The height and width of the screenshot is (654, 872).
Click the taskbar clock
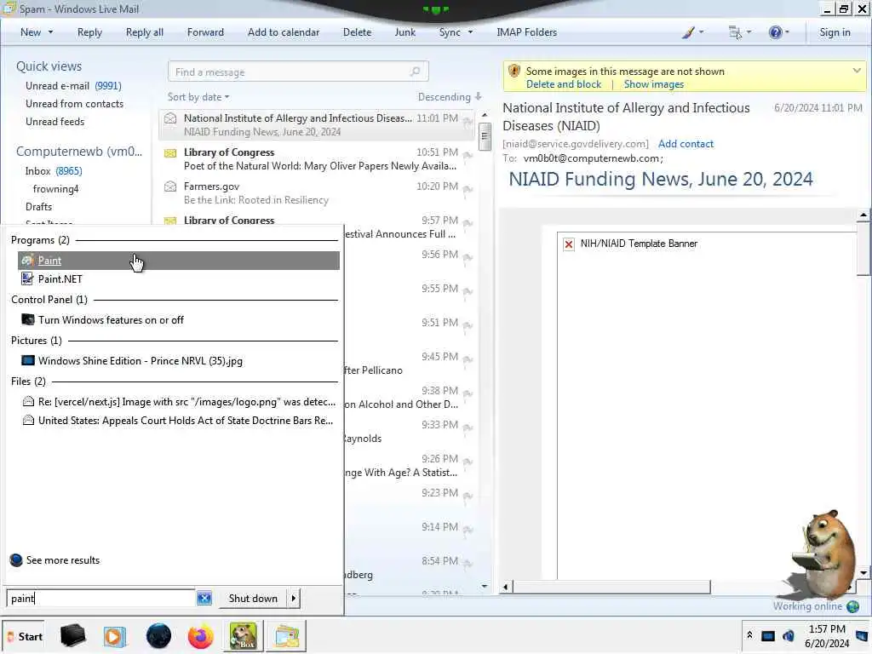click(827, 636)
